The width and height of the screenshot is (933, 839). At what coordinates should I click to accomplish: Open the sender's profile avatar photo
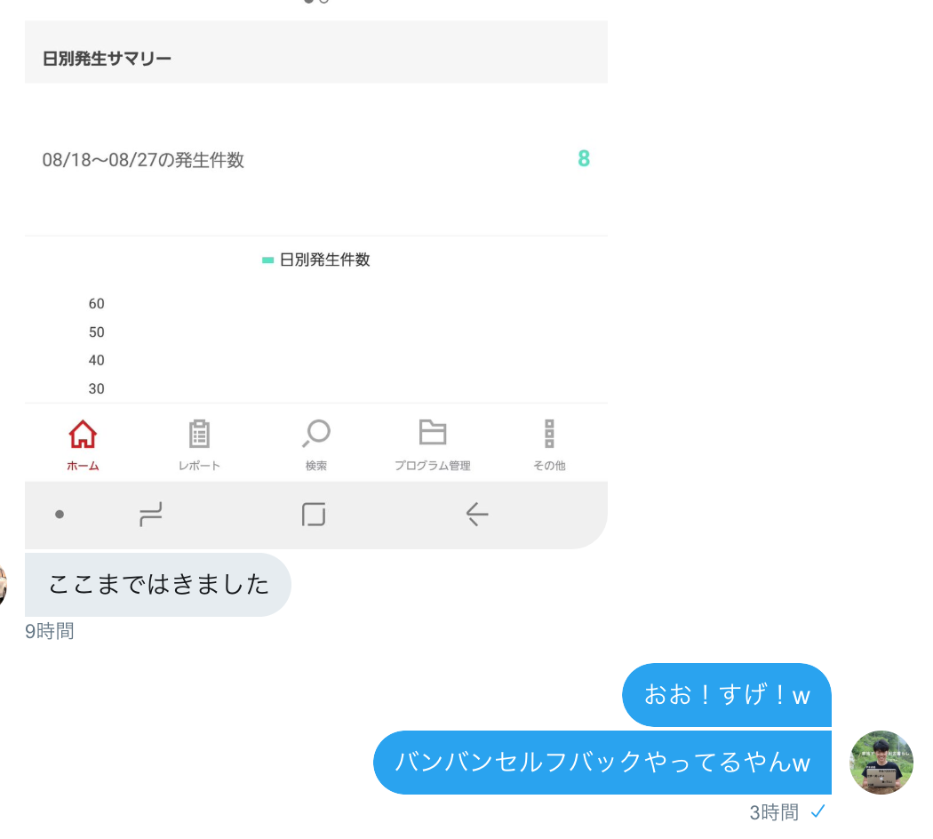pyautogui.click(x=881, y=763)
